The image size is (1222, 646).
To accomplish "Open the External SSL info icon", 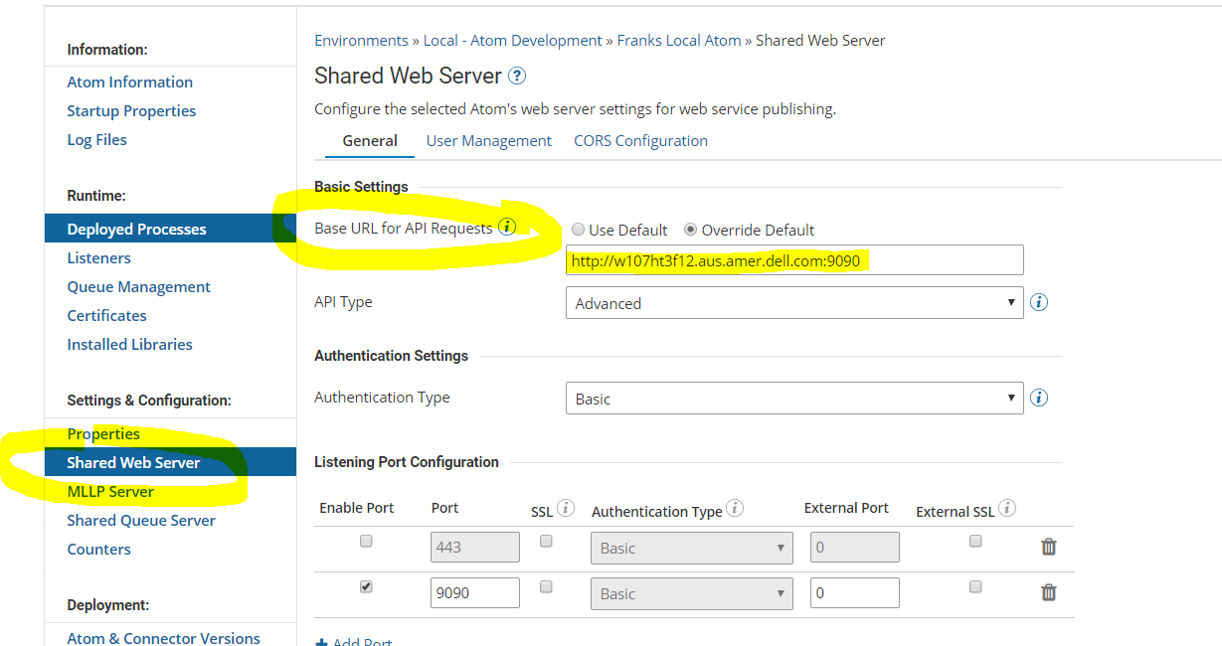I will [1007, 508].
